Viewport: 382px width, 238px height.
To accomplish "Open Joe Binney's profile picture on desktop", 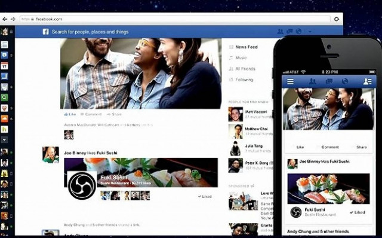I will (51, 154).
